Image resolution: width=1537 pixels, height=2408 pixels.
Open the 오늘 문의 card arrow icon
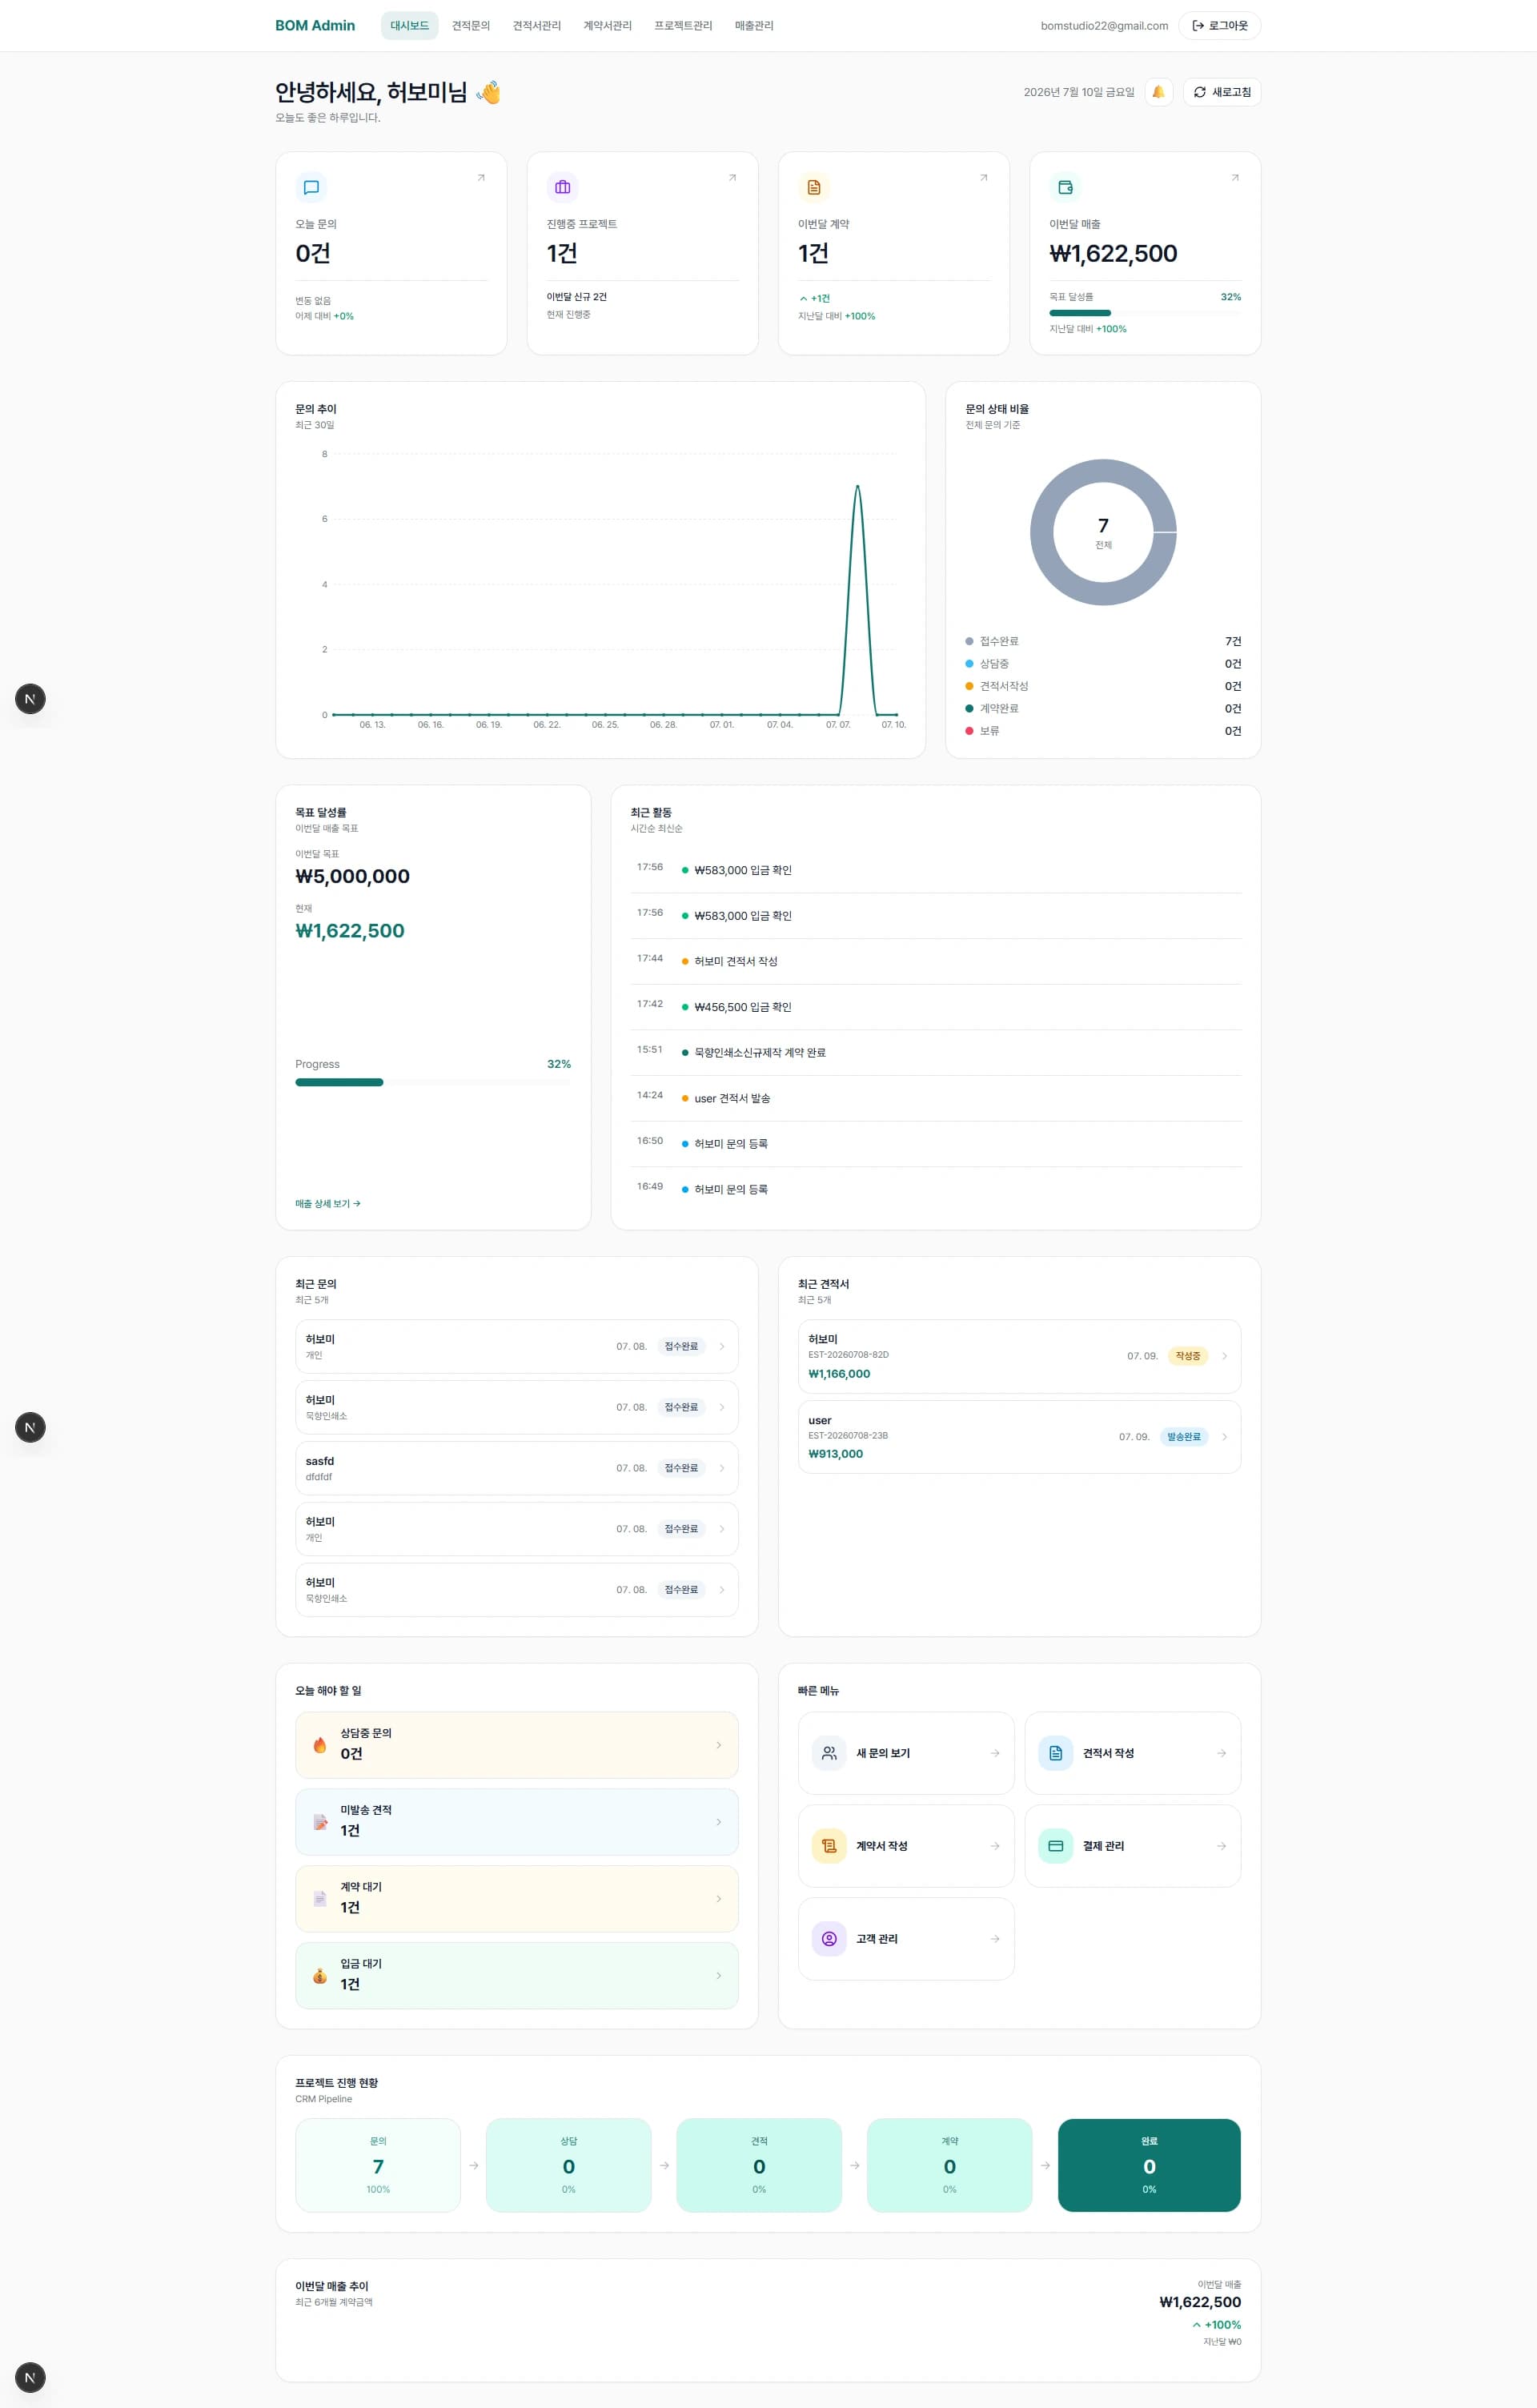click(x=481, y=178)
